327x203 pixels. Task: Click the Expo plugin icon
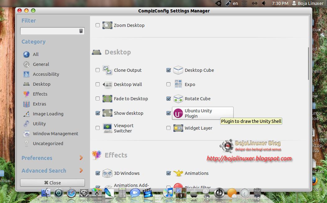point(178,84)
